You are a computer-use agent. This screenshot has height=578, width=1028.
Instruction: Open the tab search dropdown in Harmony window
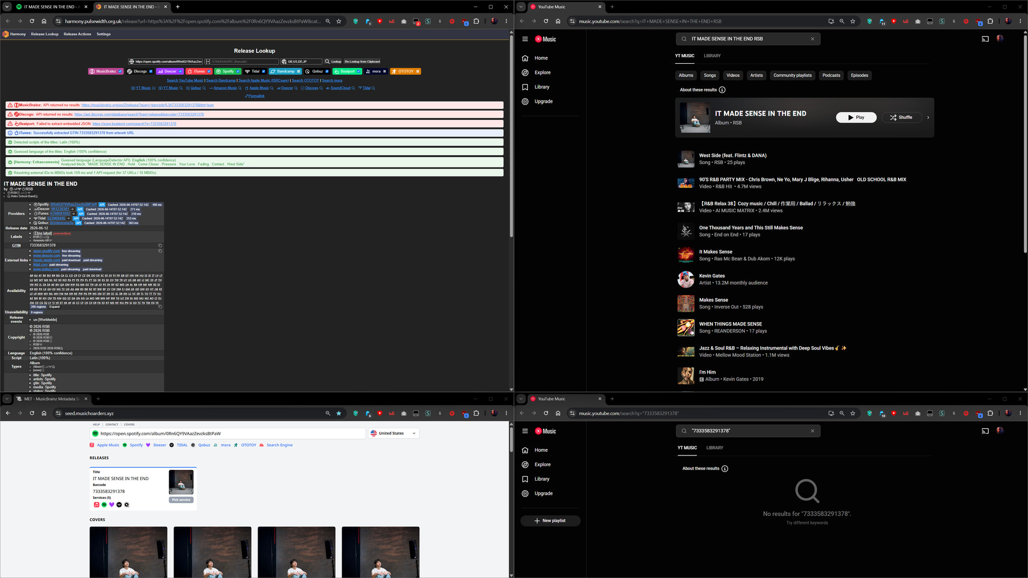click(6, 7)
